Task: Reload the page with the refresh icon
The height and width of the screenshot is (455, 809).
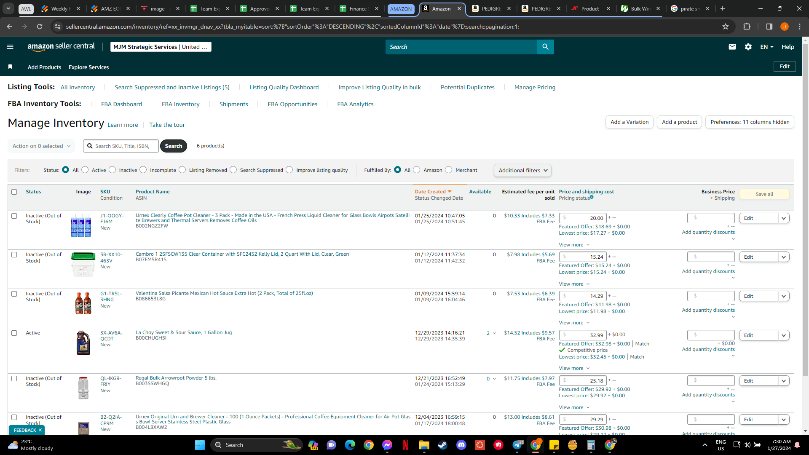Action: (x=40, y=27)
